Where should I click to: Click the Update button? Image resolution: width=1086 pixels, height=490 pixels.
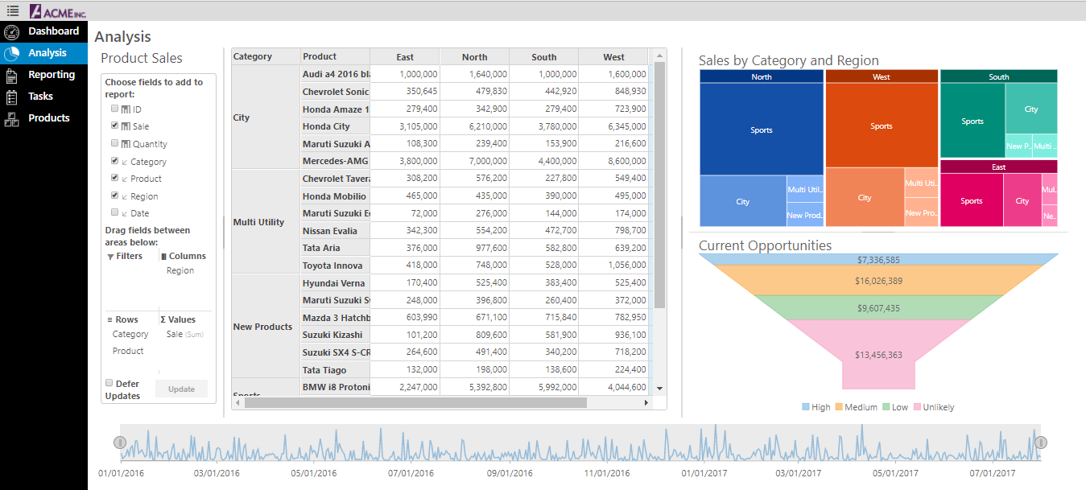(181, 389)
